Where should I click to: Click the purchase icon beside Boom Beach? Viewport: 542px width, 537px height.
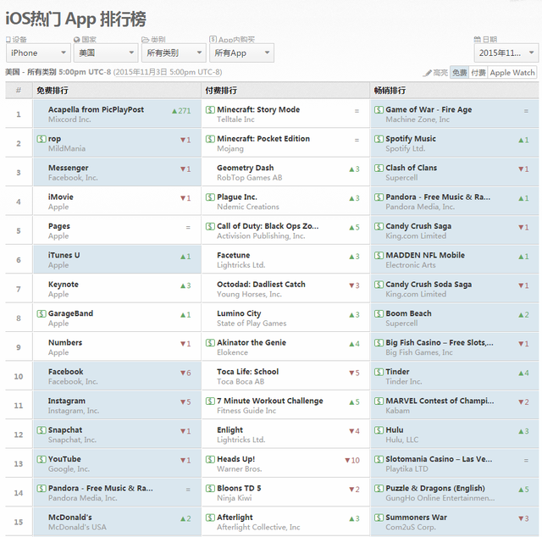[379, 313]
